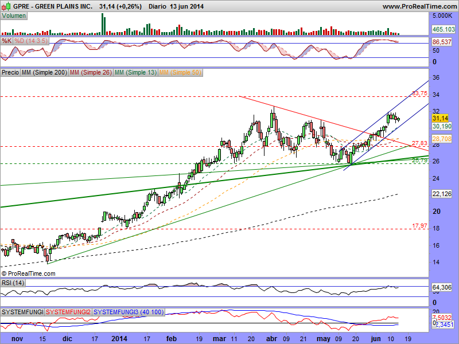Select the SYSTEMFUNGI3 (40 100) indicator label

(129, 312)
